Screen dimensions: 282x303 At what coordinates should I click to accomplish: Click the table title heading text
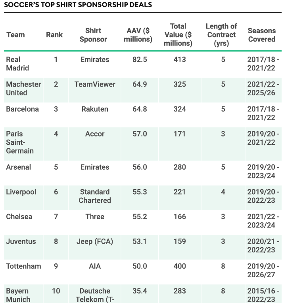[x=78, y=5]
